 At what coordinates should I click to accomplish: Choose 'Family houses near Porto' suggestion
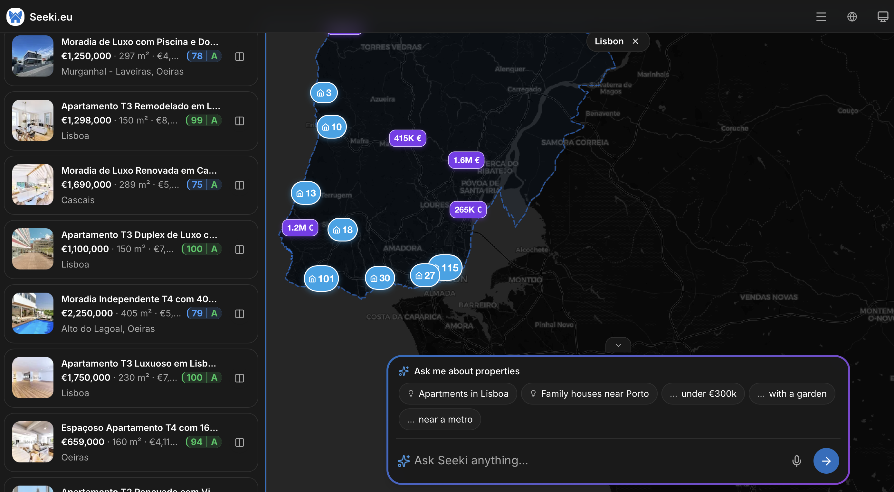tap(589, 394)
